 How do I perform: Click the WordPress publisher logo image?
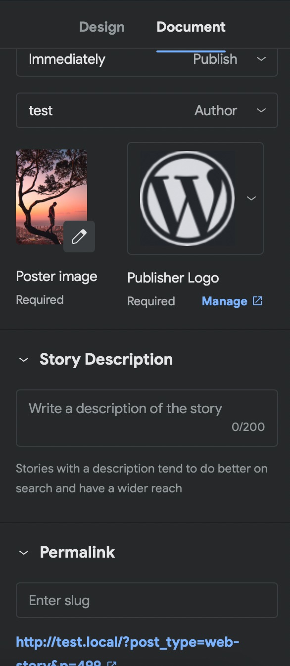(187, 198)
